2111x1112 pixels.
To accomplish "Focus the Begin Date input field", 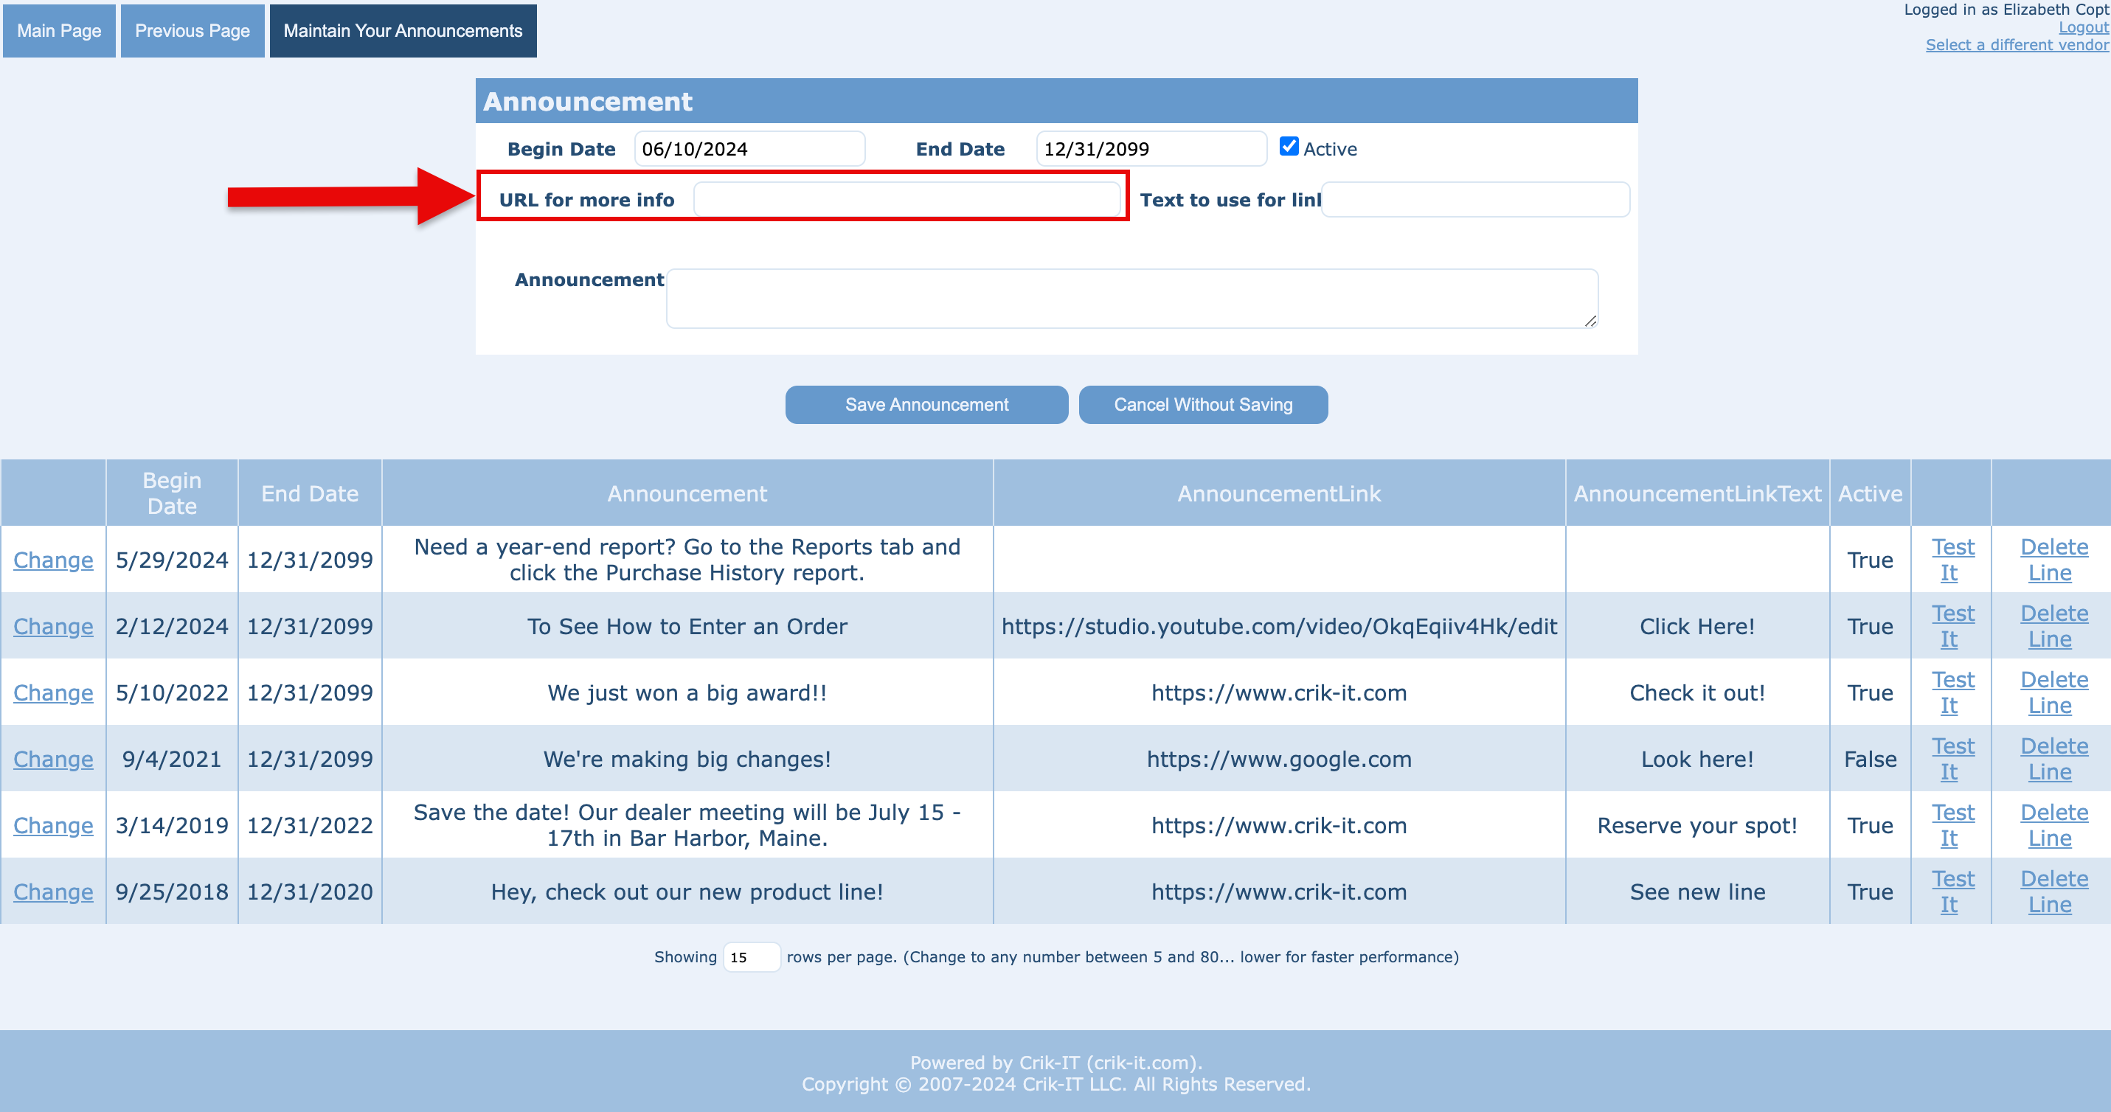I will click(749, 149).
